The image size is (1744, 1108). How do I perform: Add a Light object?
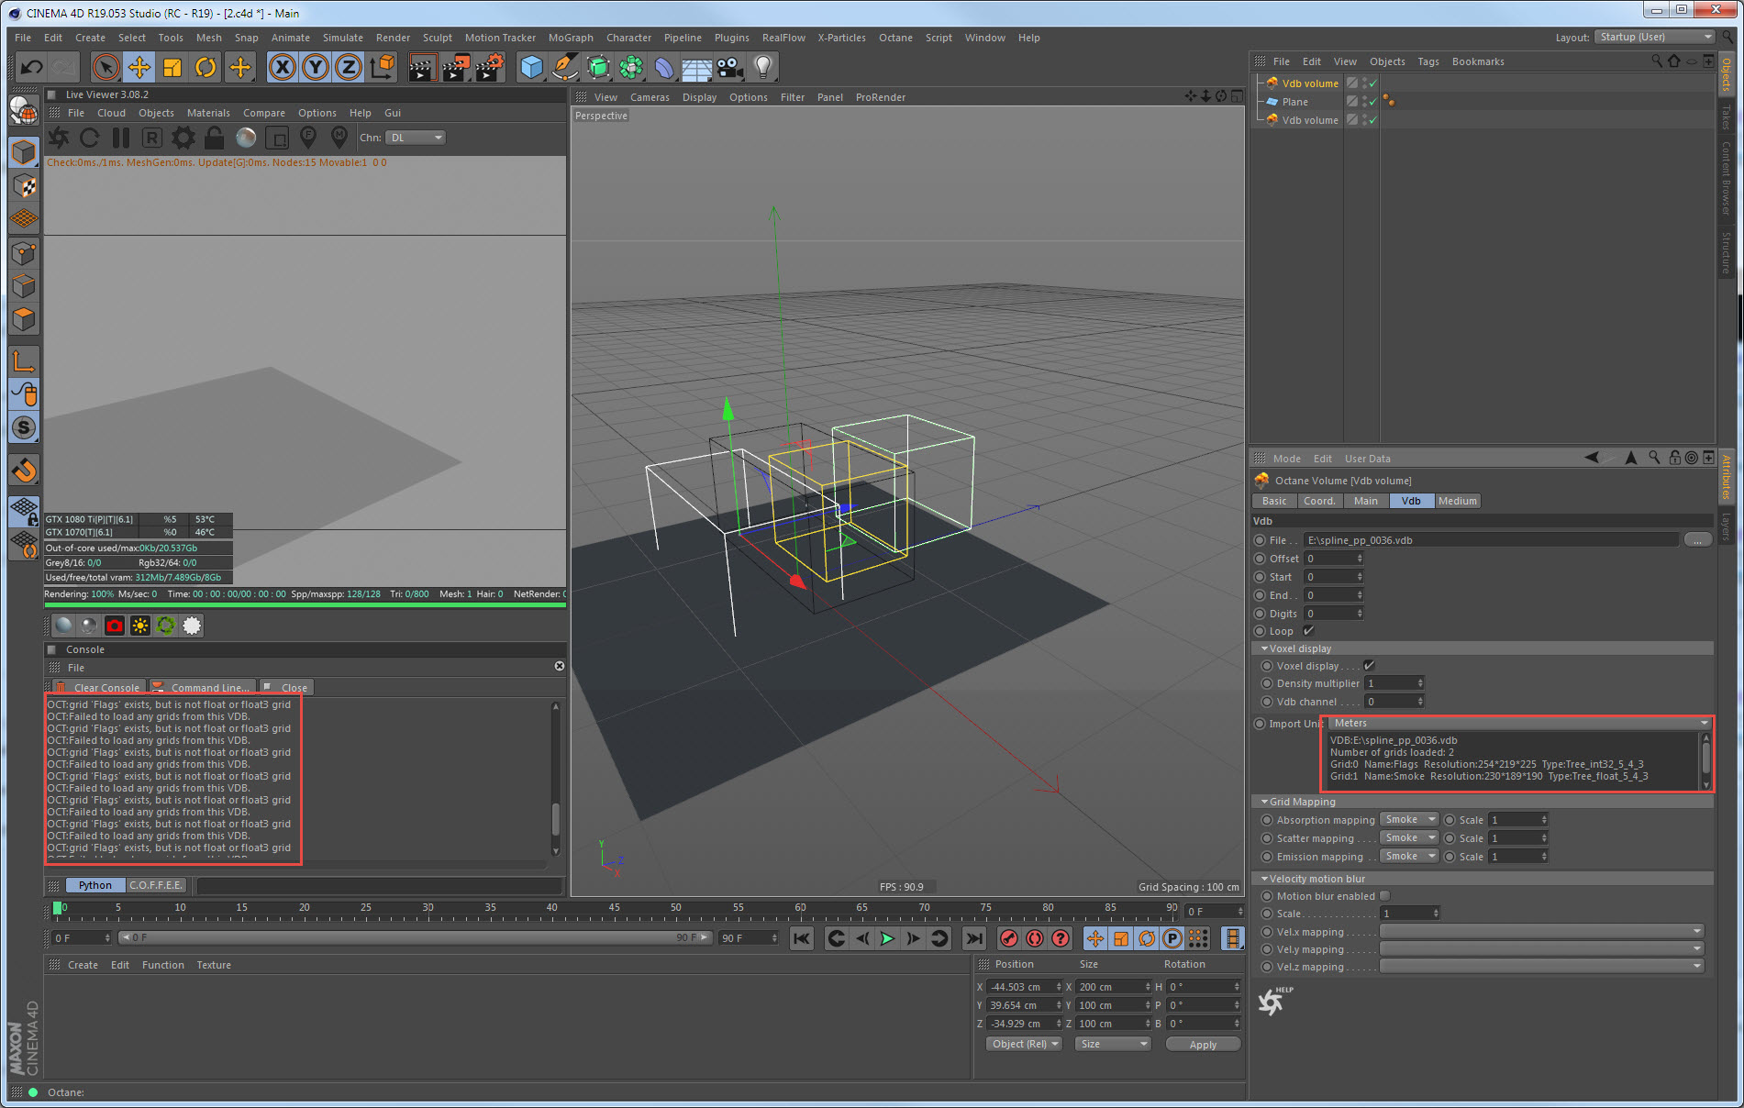763,67
